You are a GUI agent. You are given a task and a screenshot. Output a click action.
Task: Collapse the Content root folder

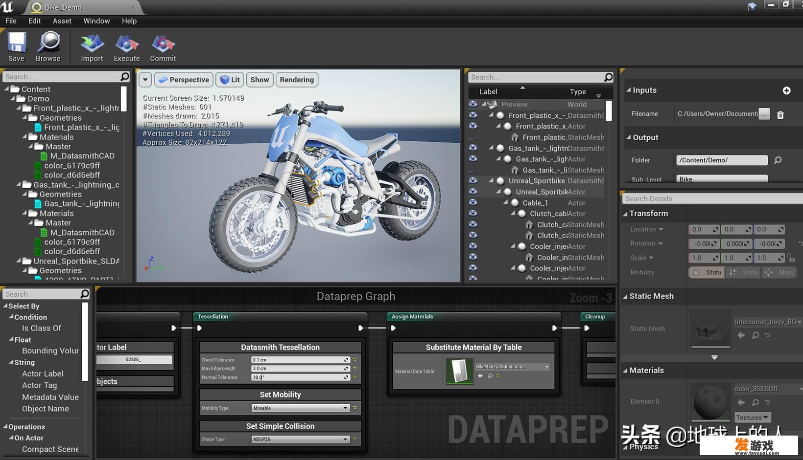(x=7, y=89)
